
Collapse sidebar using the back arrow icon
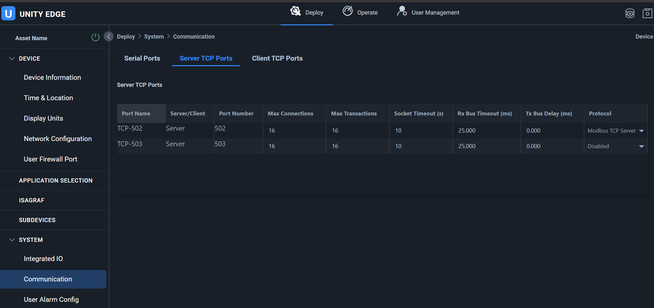109,36
